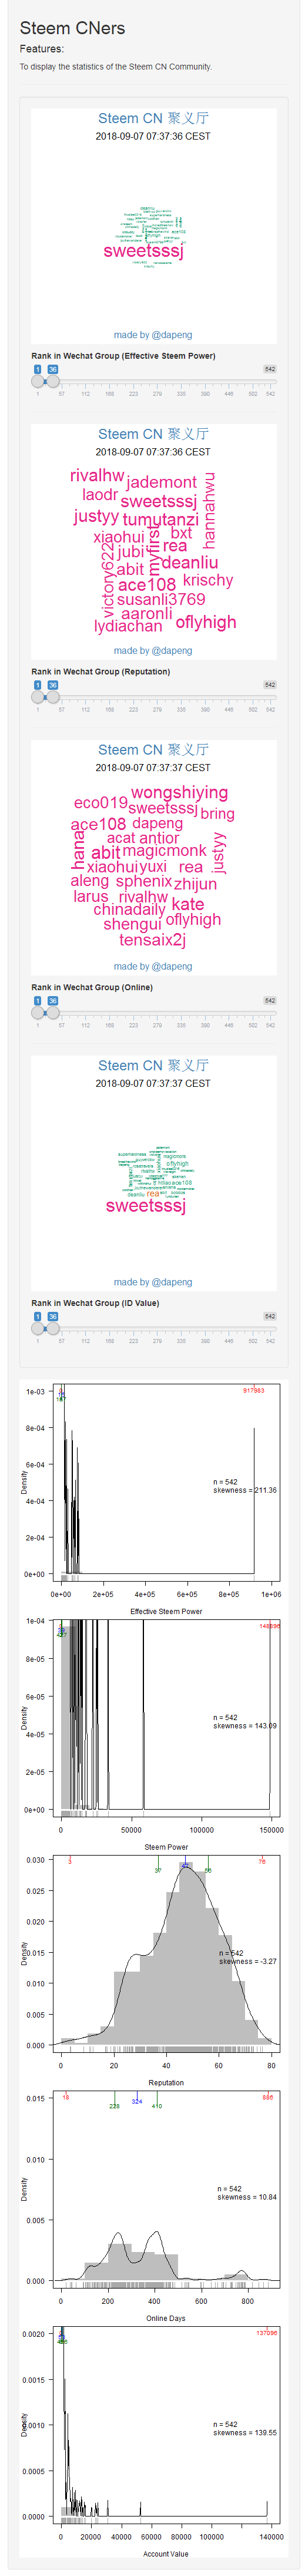Click the Reputation rank slider track near 279
Image resolution: width=305 pixels, height=2576 pixels.
tap(157, 697)
